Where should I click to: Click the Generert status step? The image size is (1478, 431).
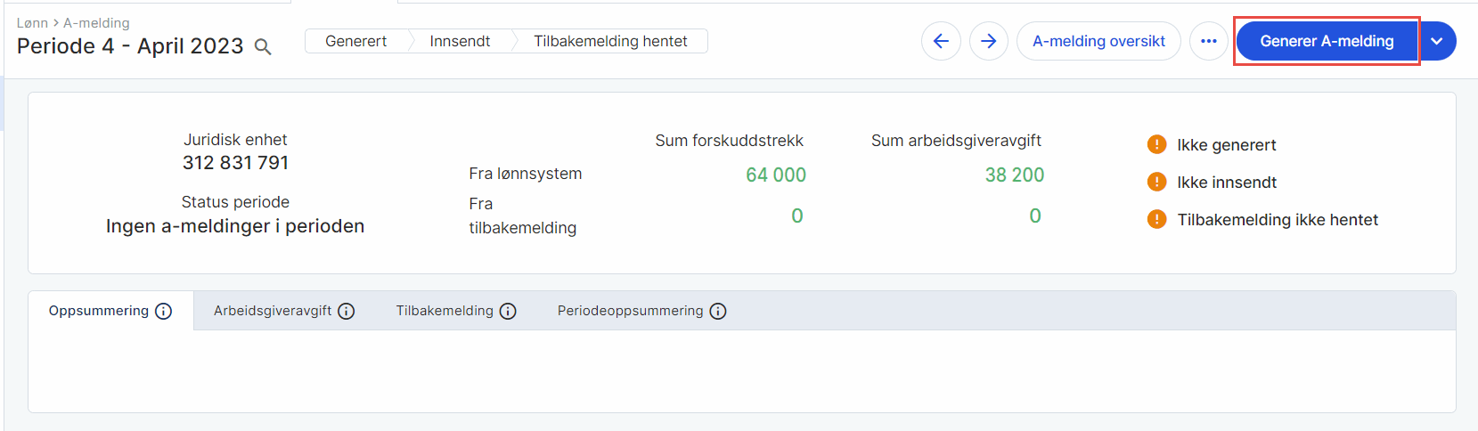(355, 41)
